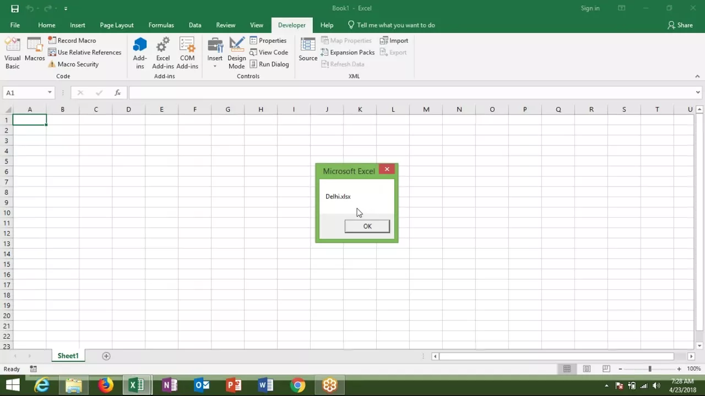Expand the Name Box dropdown
Viewport: 705px width, 396px height.
coord(50,93)
